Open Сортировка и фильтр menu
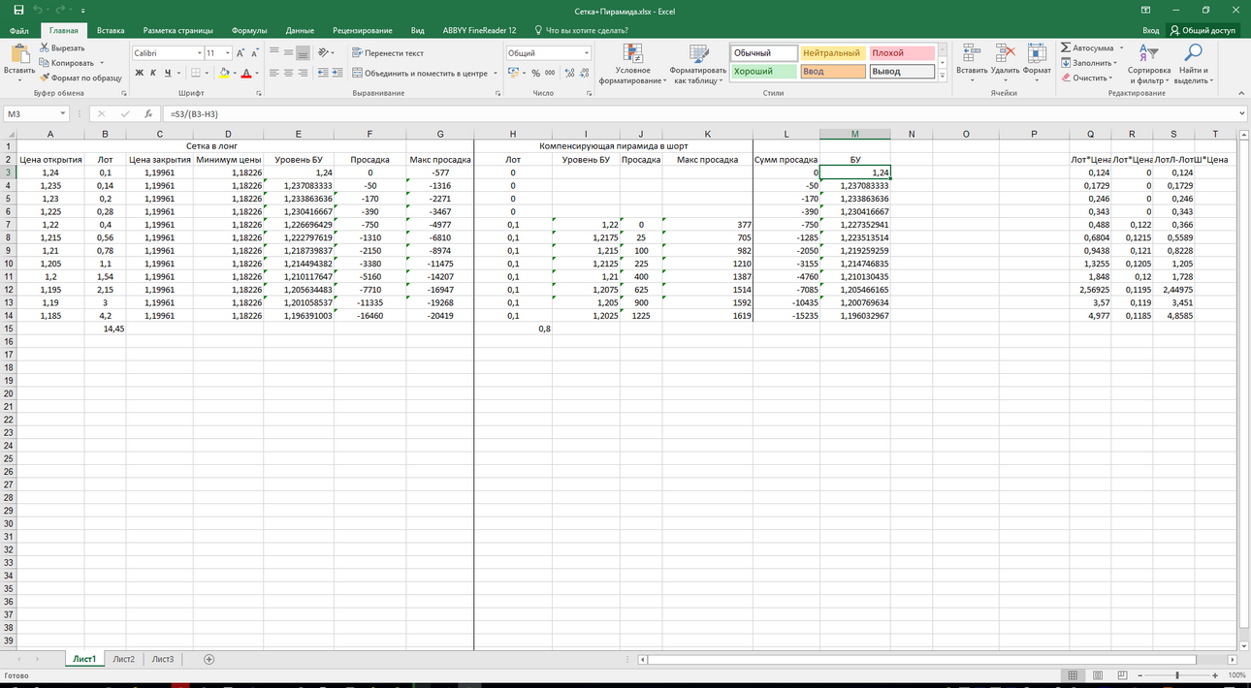The width and height of the screenshot is (1251, 688). coord(1149,64)
